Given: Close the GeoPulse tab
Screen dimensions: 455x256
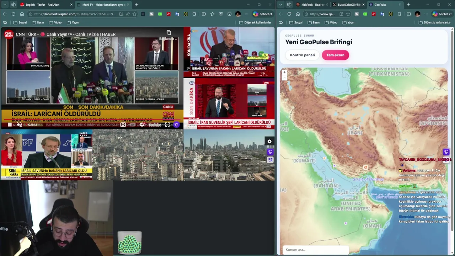Looking at the screenshot, I should point(400,5).
